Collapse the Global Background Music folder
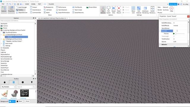 click(1, 35)
